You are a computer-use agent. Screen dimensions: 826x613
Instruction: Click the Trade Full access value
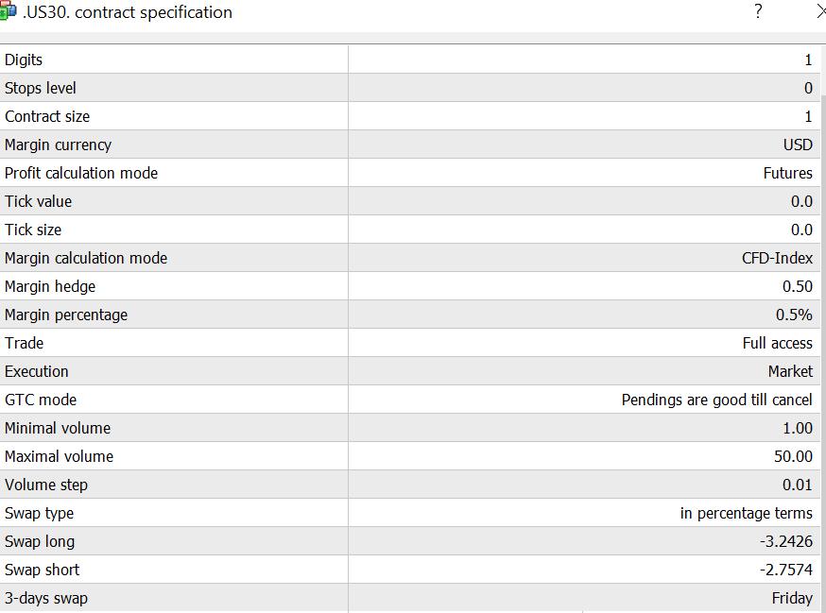(778, 344)
